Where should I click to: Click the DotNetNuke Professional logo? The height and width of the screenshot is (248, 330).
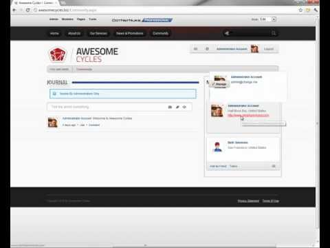click(x=142, y=20)
